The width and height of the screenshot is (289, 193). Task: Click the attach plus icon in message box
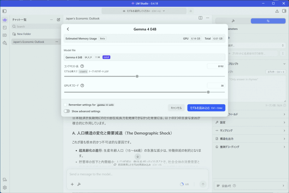(72, 184)
